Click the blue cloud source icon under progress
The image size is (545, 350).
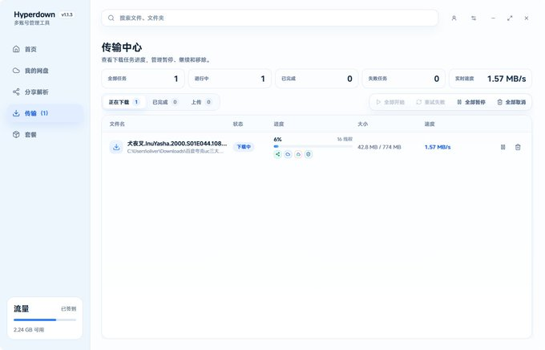(288, 154)
